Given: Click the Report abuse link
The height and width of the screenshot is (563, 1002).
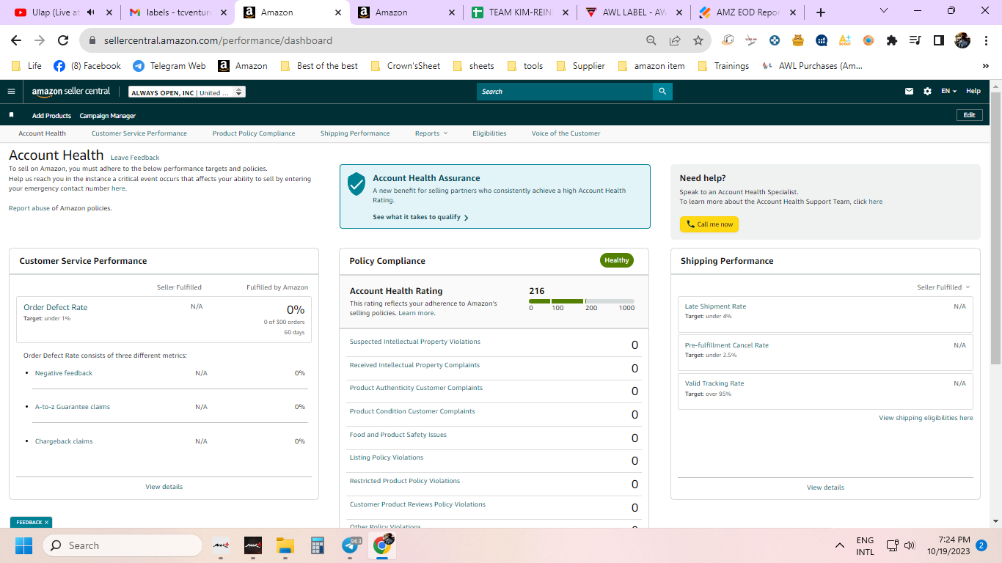Looking at the screenshot, I should 29,208.
